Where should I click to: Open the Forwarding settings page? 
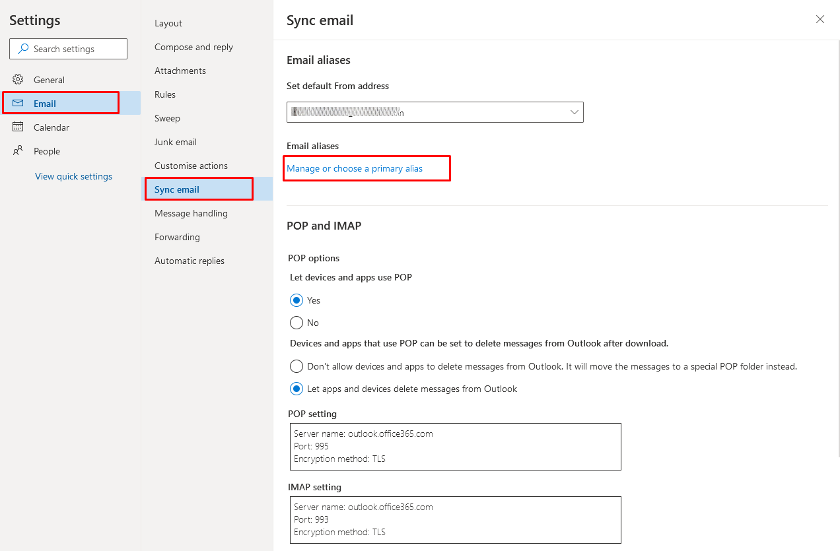177,238
